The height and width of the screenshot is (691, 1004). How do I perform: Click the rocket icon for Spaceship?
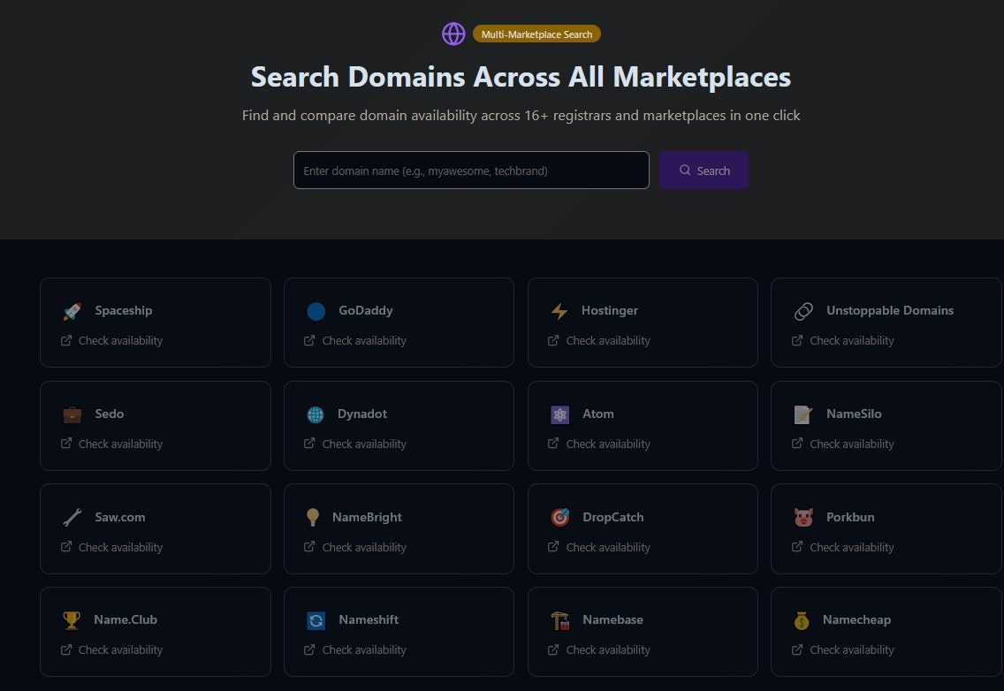coord(72,310)
